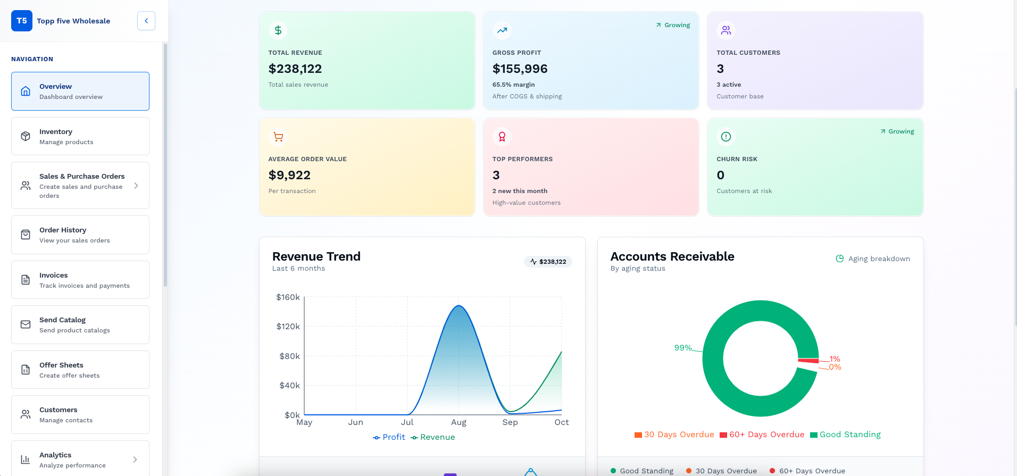Click the Order History shopping bag icon
1017x476 pixels.
[26, 235]
